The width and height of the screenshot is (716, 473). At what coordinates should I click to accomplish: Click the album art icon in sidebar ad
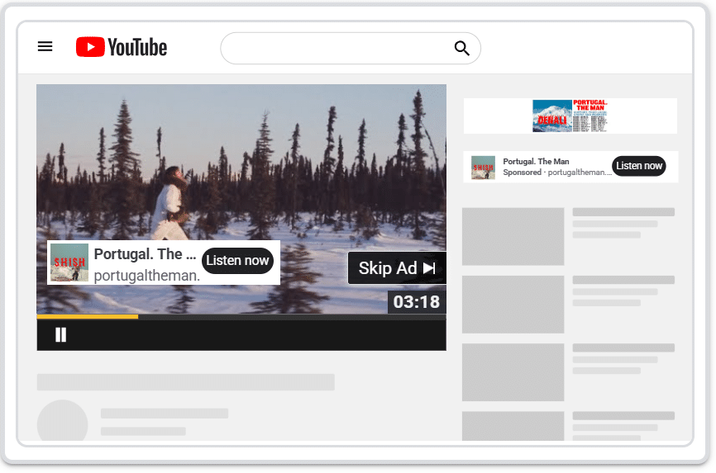(483, 167)
